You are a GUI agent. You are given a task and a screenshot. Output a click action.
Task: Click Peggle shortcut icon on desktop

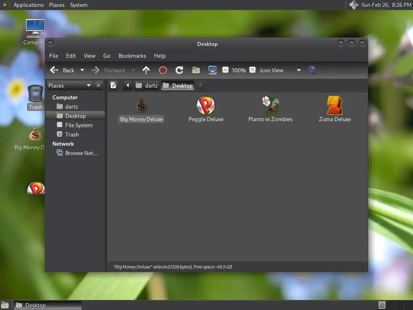36,188
